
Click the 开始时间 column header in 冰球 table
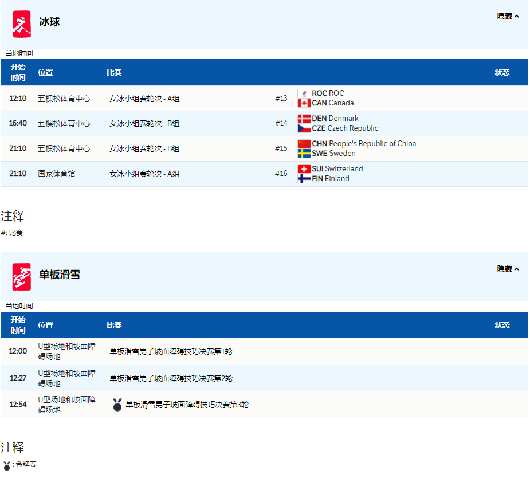pyautogui.click(x=18, y=72)
